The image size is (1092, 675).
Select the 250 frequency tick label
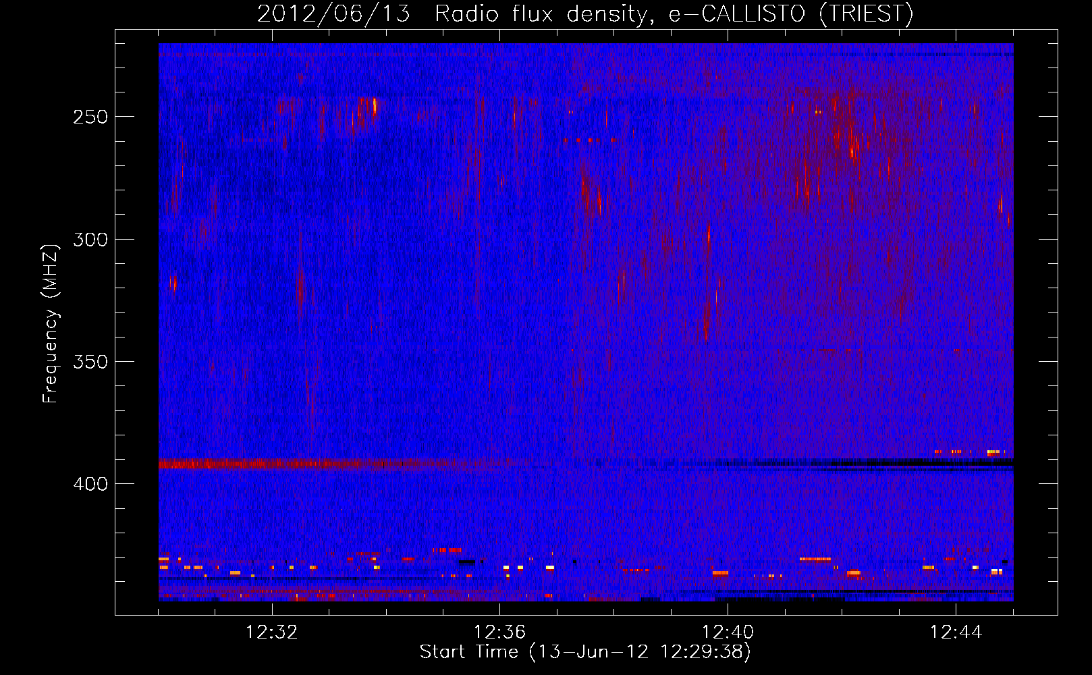[x=90, y=117]
